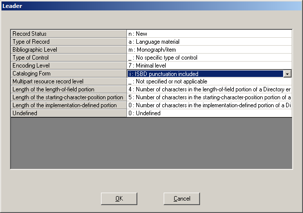Image resolution: width=303 pixels, height=213 pixels.
Task: Click the Cancel button
Action: click(182, 198)
